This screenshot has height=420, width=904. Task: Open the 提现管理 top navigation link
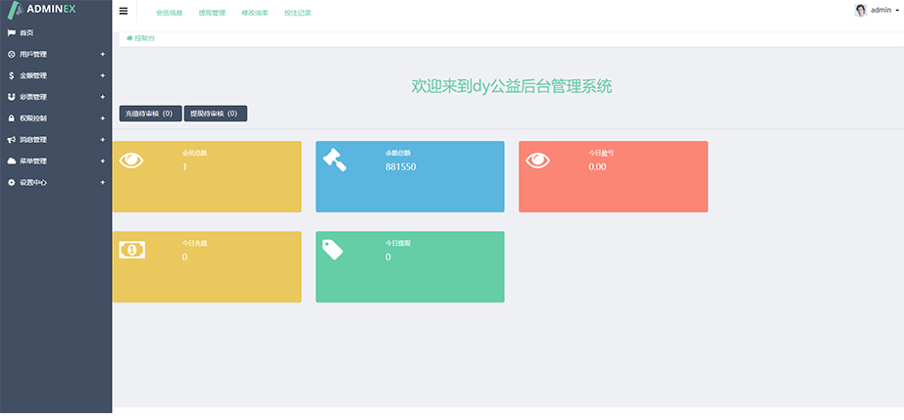212,13
